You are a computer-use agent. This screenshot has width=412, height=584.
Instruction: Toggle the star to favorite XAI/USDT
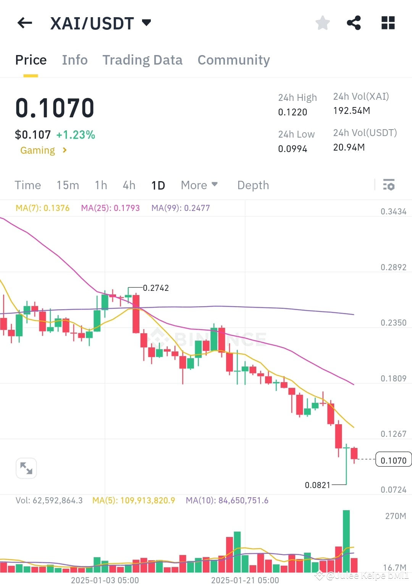(322, 23)
